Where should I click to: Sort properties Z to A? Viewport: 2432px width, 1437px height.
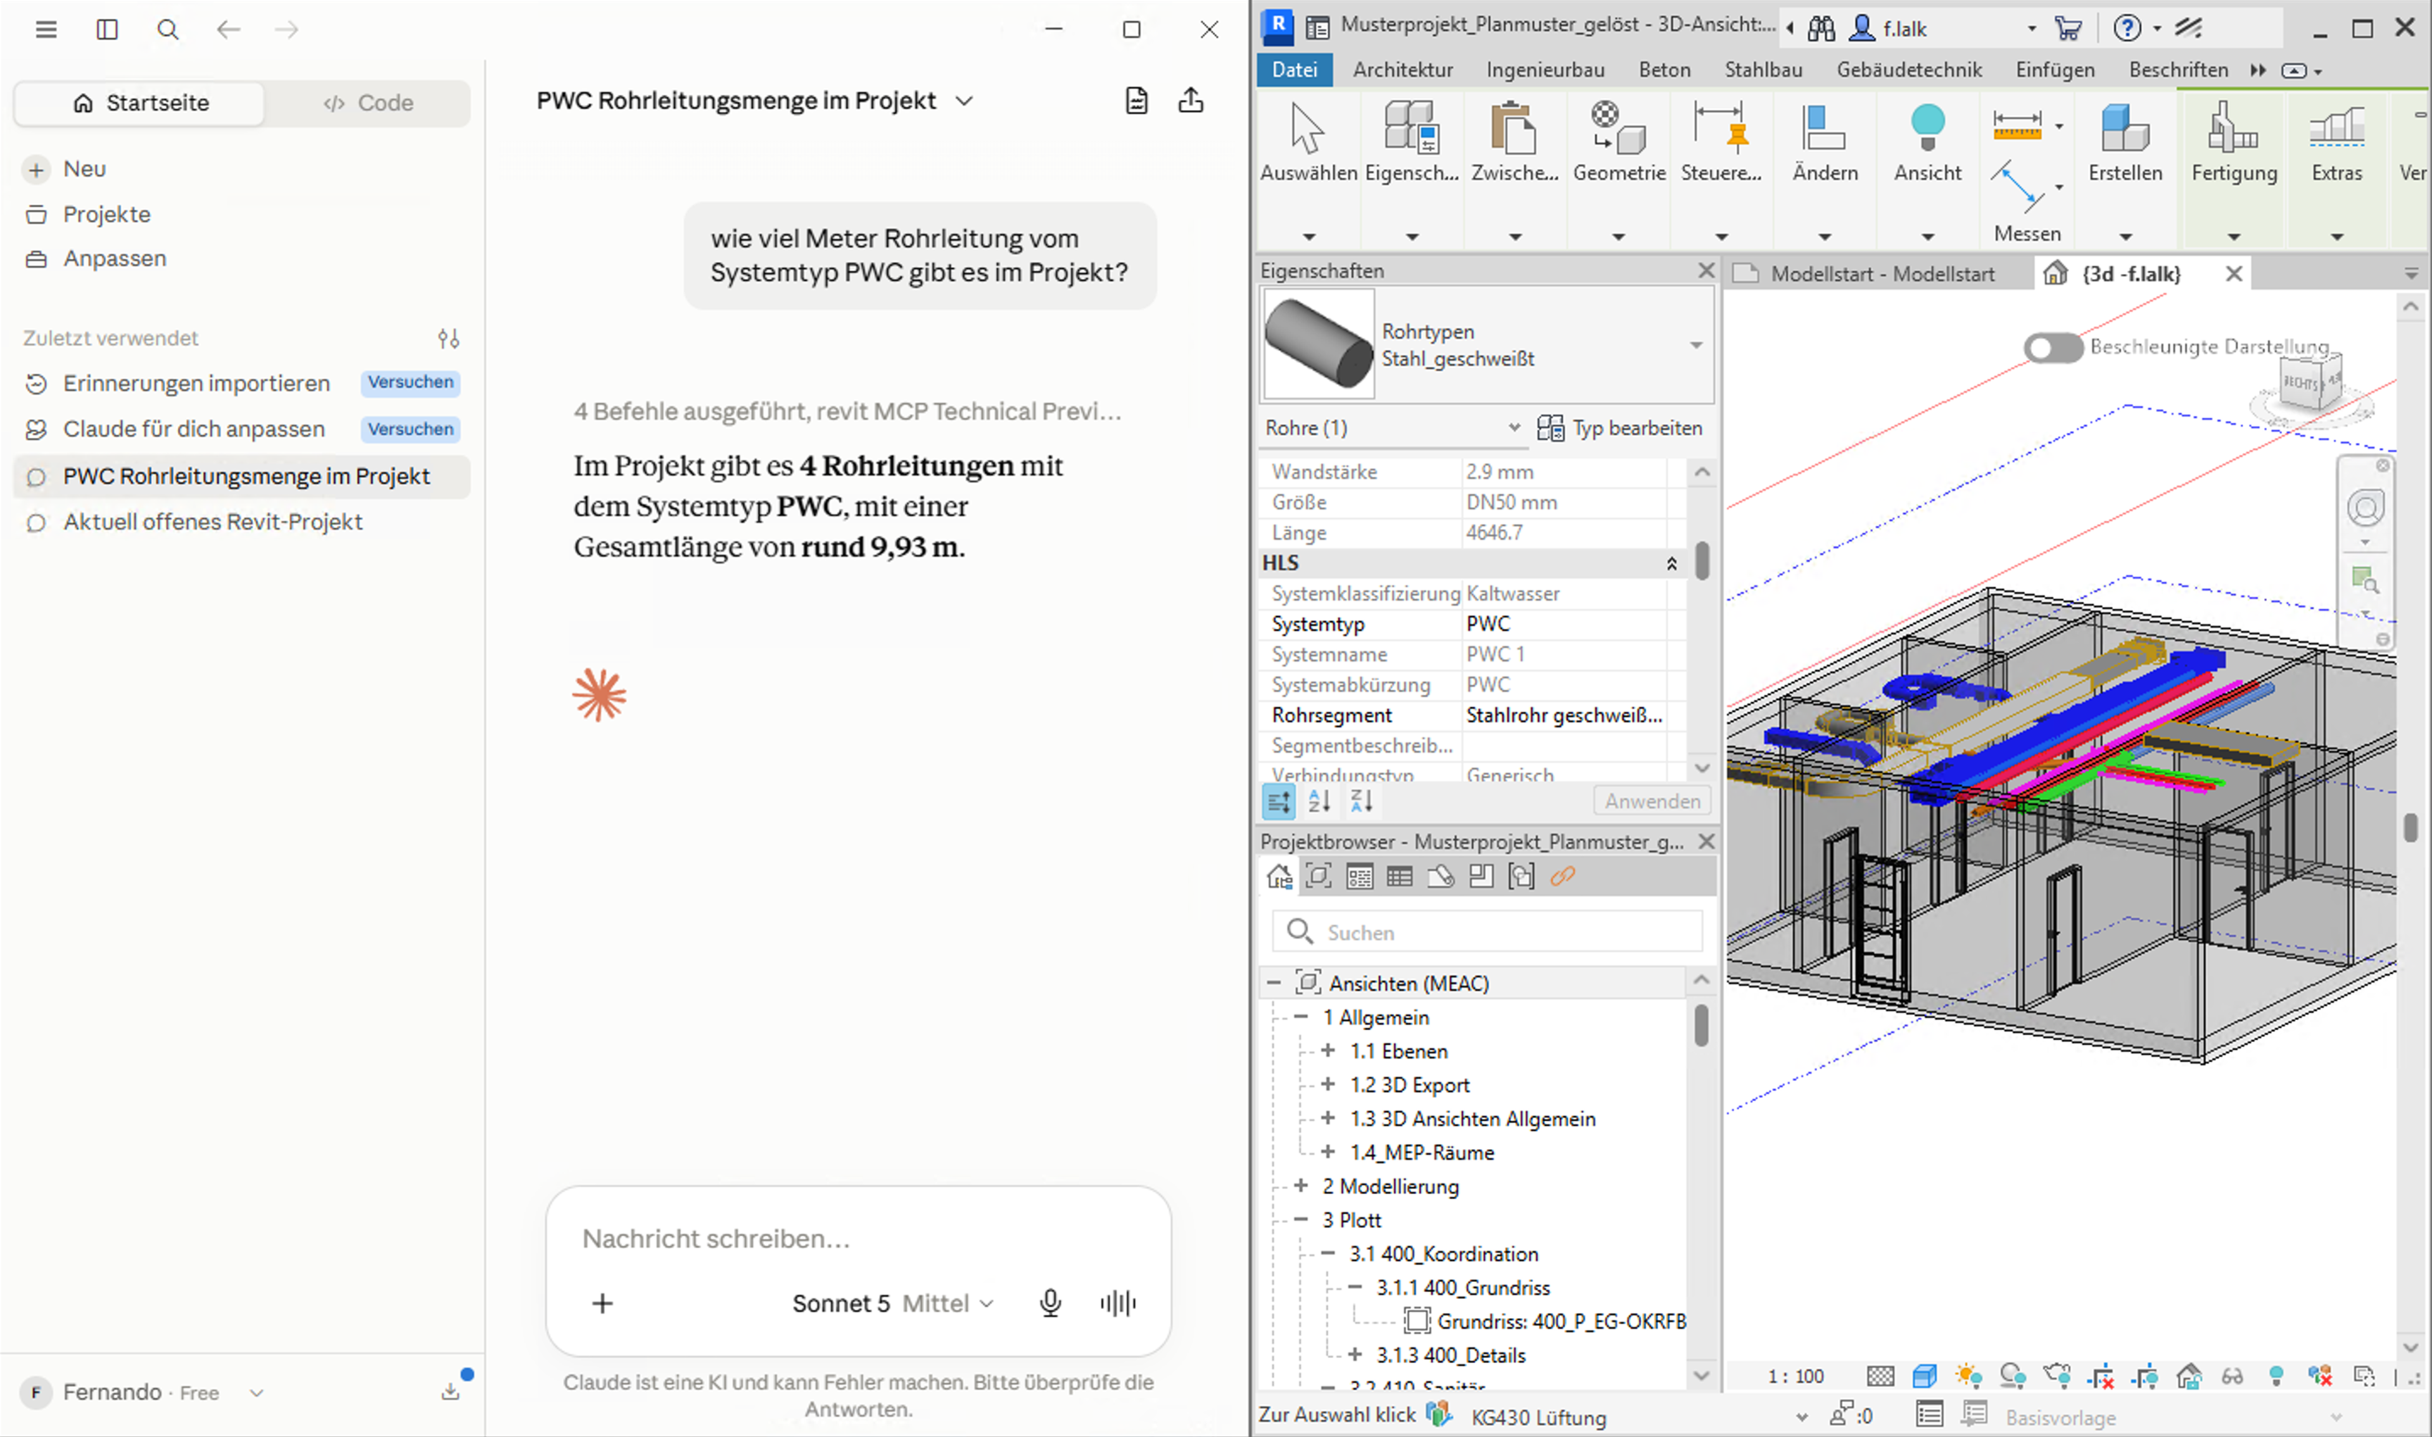click(1362, 801)
